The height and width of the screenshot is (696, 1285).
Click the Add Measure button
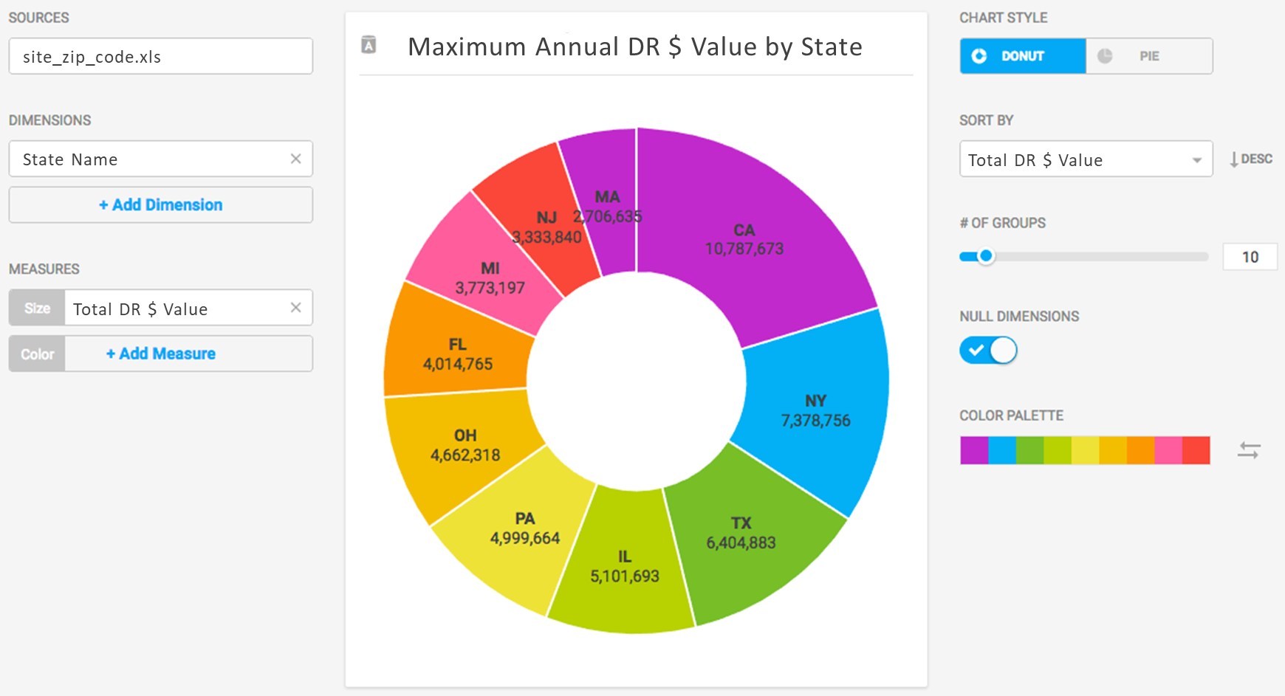(162, 353)
